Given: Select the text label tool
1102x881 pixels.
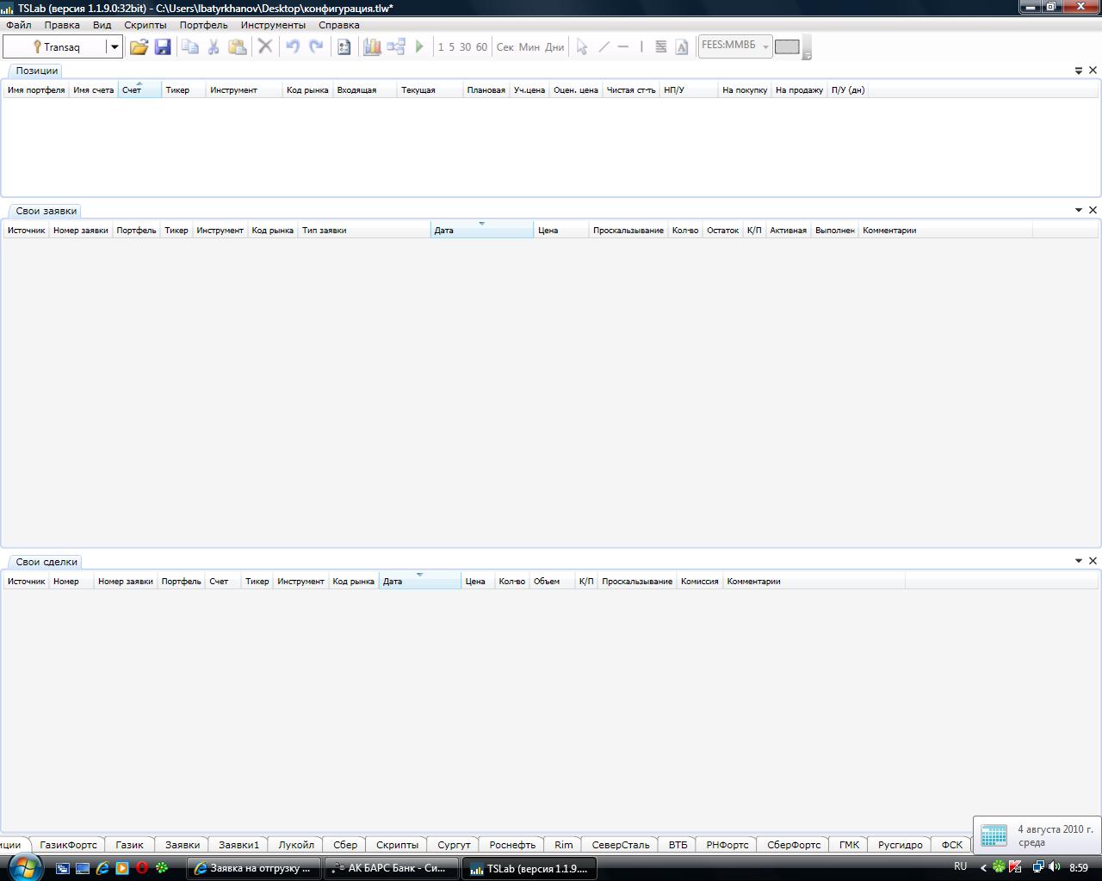Looking at the screenshot, I should (681, 46).
